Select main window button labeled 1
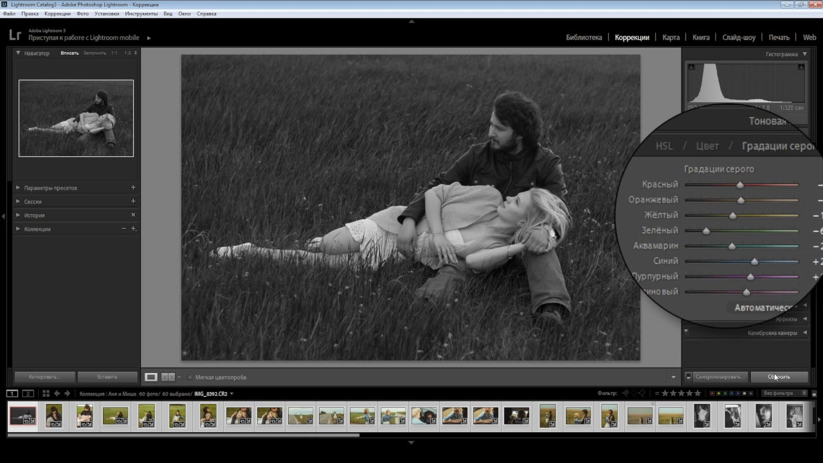 pos(12,394)
